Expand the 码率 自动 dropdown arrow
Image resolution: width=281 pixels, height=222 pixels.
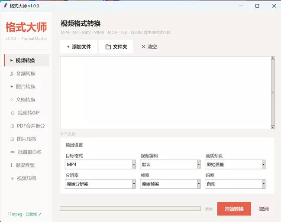tap(264, 184)
